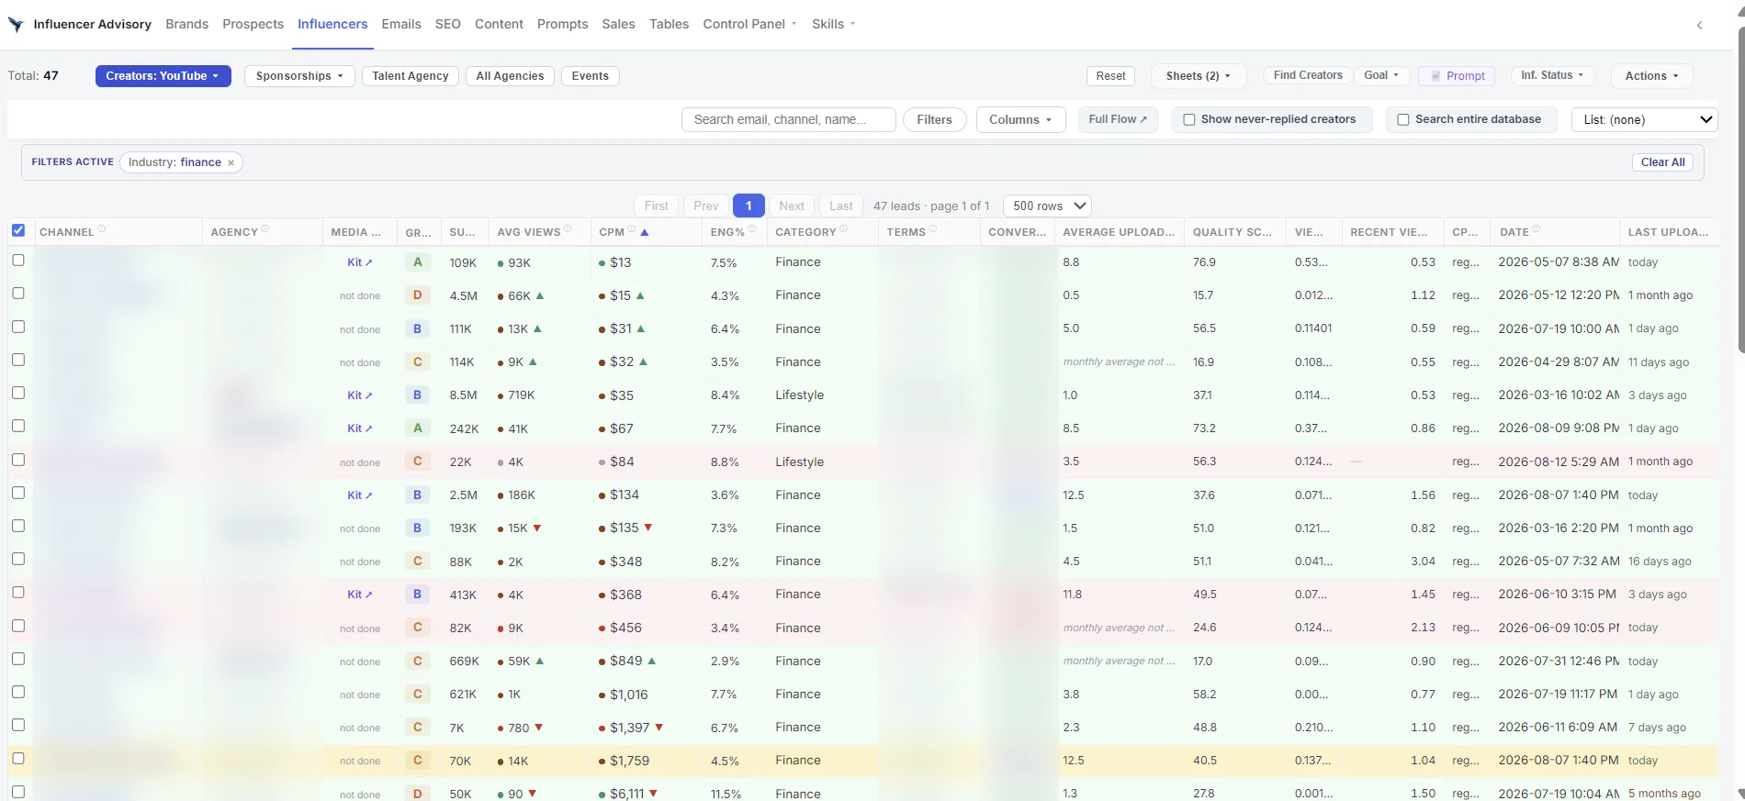Viewport: 1745px width, 801px height.
Task: Open the info icon beside AVG VIEWS header
Action: coord(568,229)
